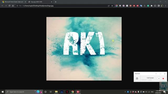Open File Explorer from the taskbar

click(x=56, y=92)
